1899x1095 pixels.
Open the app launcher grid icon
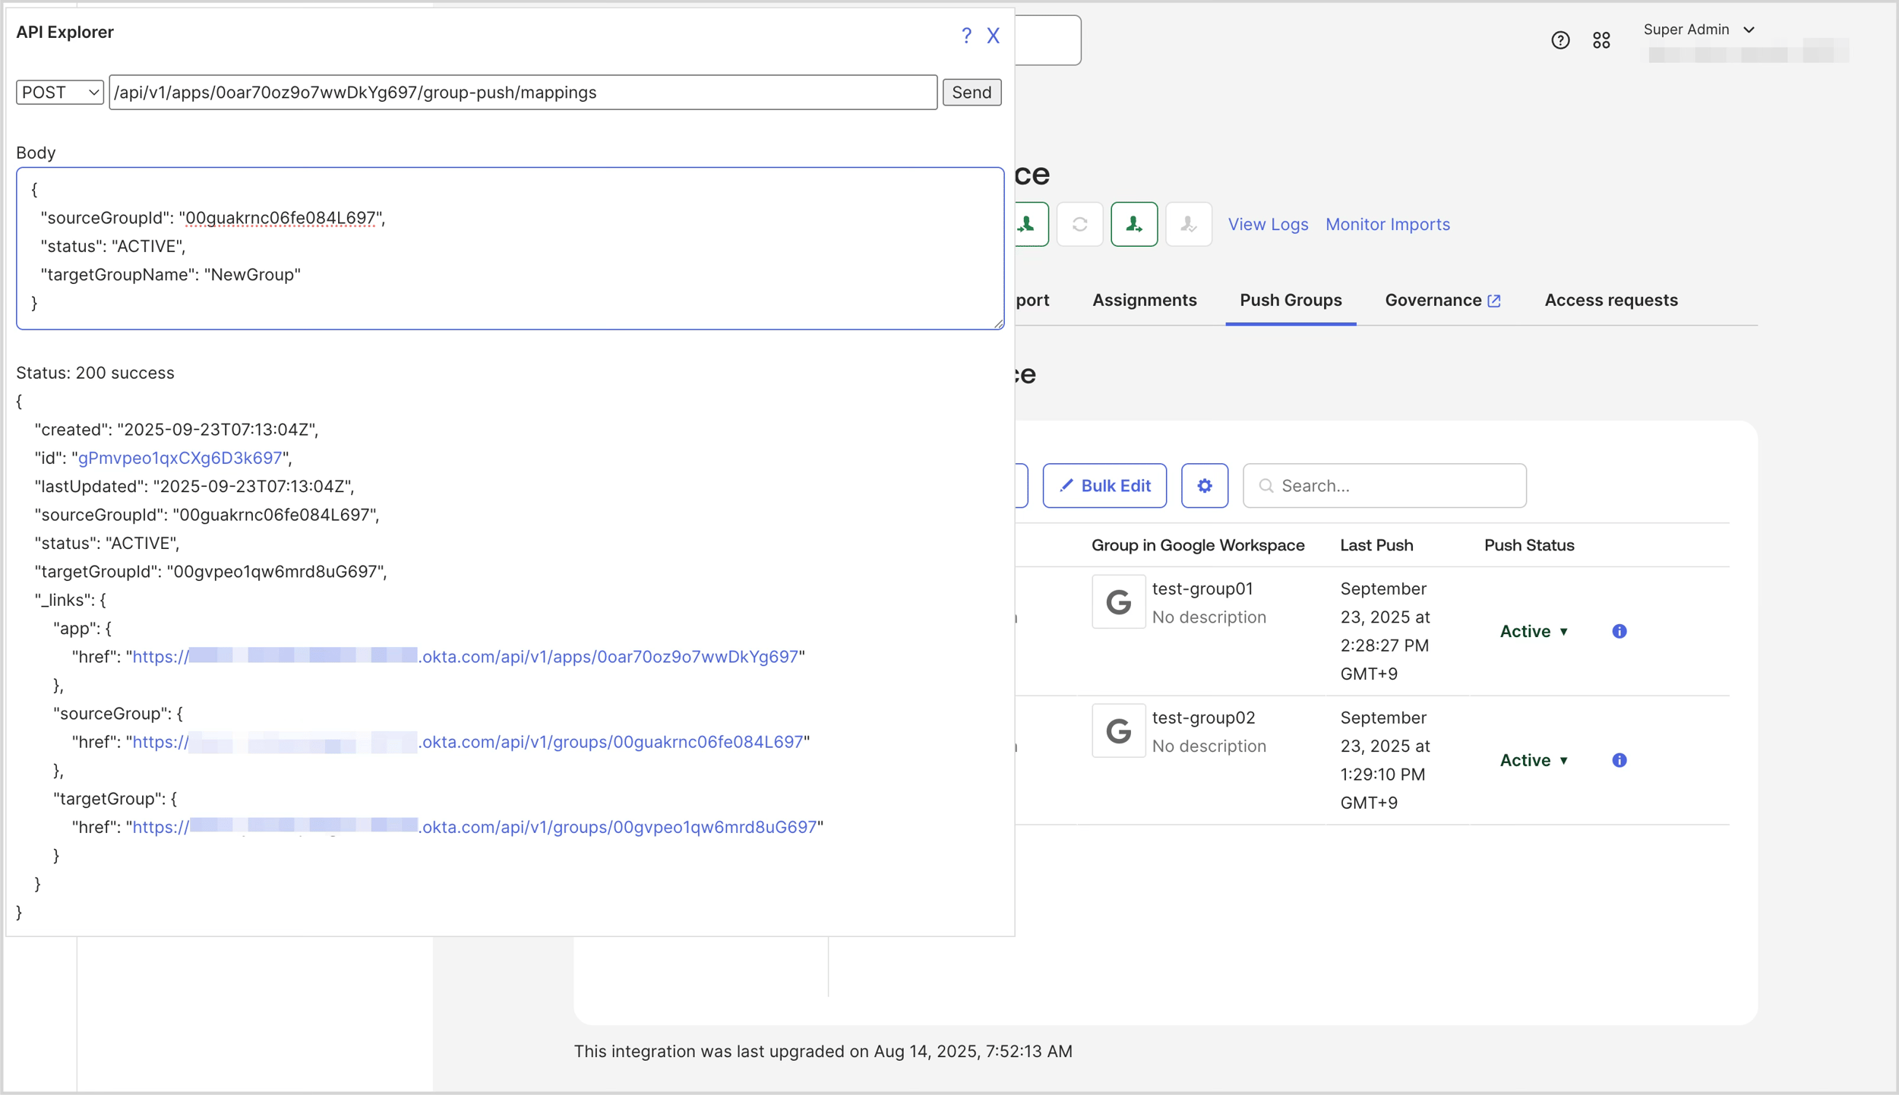click(x=1602, y=39)
